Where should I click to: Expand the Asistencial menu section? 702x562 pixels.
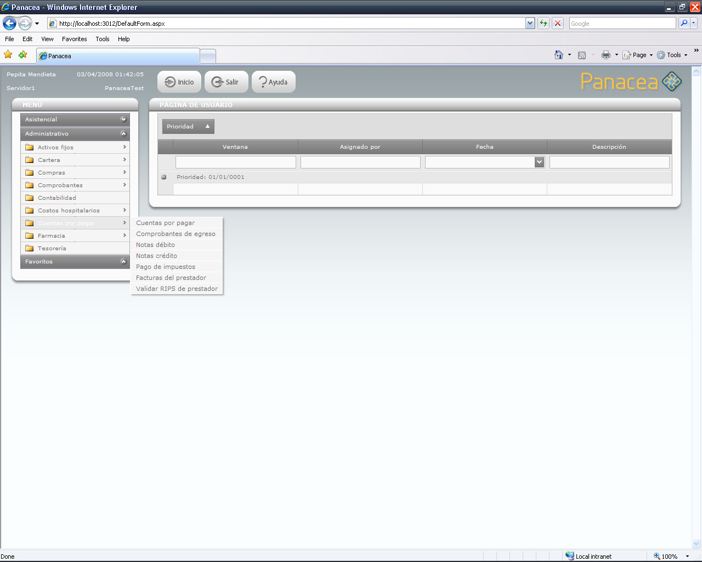(x=123, y=119)
